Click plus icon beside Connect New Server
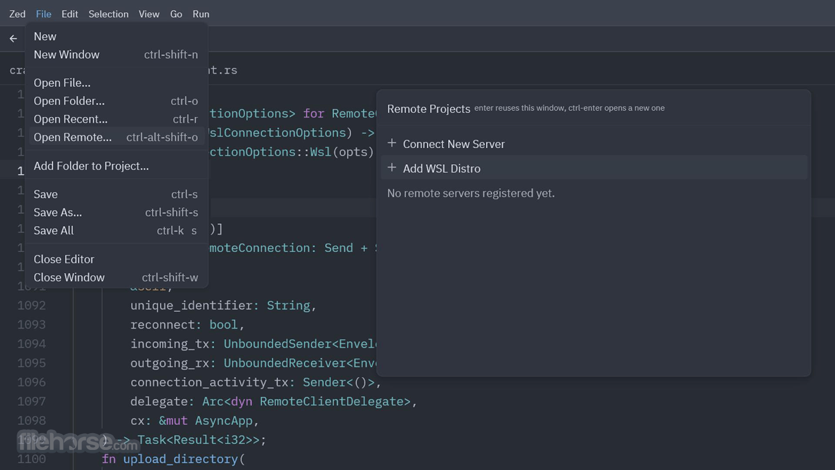The height and width of the screenshot is (470, 835). point(392,143)
